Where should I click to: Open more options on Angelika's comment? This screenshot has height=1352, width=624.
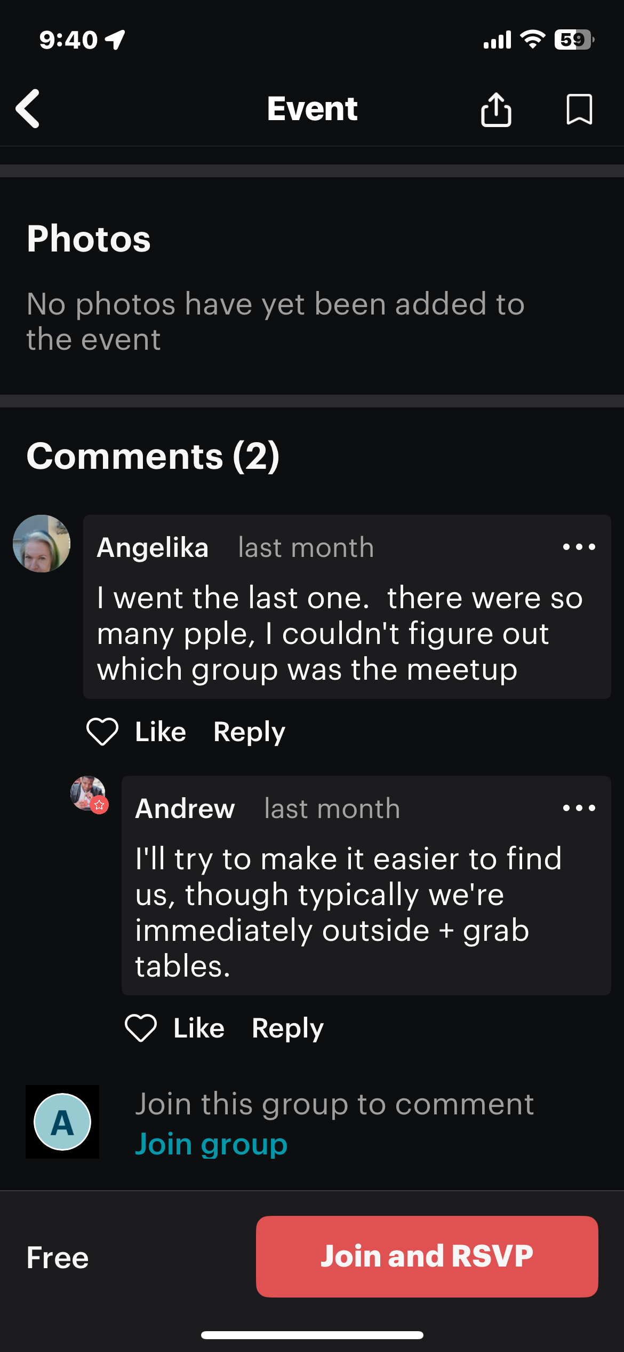tap(579, 547)
